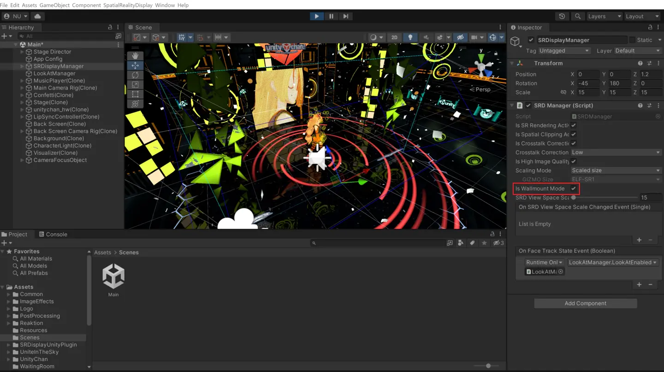Click the Step frame button

345,16
